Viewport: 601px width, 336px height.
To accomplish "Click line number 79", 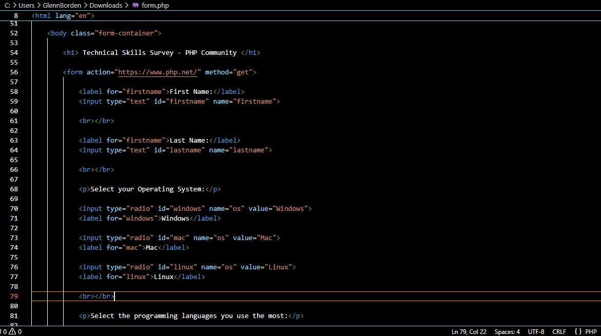I will pos(14,296).
